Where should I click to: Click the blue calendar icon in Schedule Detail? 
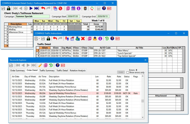[x=73, y=8]
